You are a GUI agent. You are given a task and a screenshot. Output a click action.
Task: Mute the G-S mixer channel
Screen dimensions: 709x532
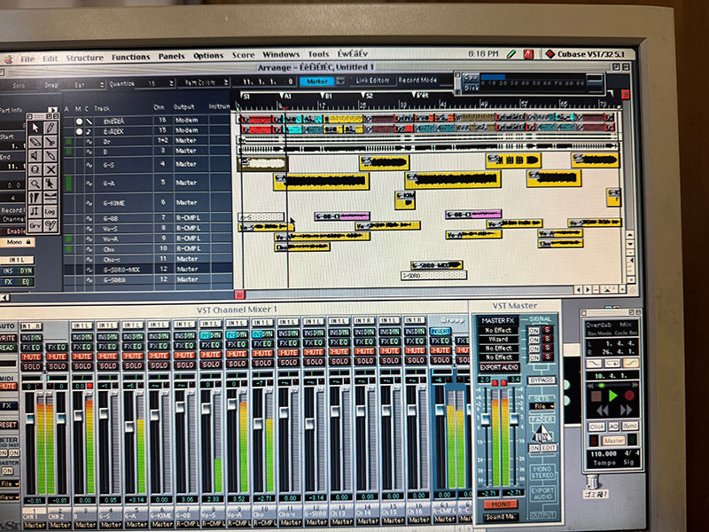coord(107,356)
